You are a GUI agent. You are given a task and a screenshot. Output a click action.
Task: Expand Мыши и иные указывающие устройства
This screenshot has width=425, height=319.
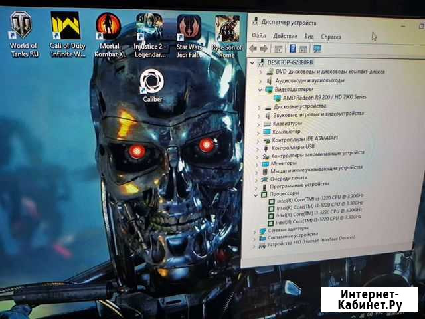[x=257, y=172]
